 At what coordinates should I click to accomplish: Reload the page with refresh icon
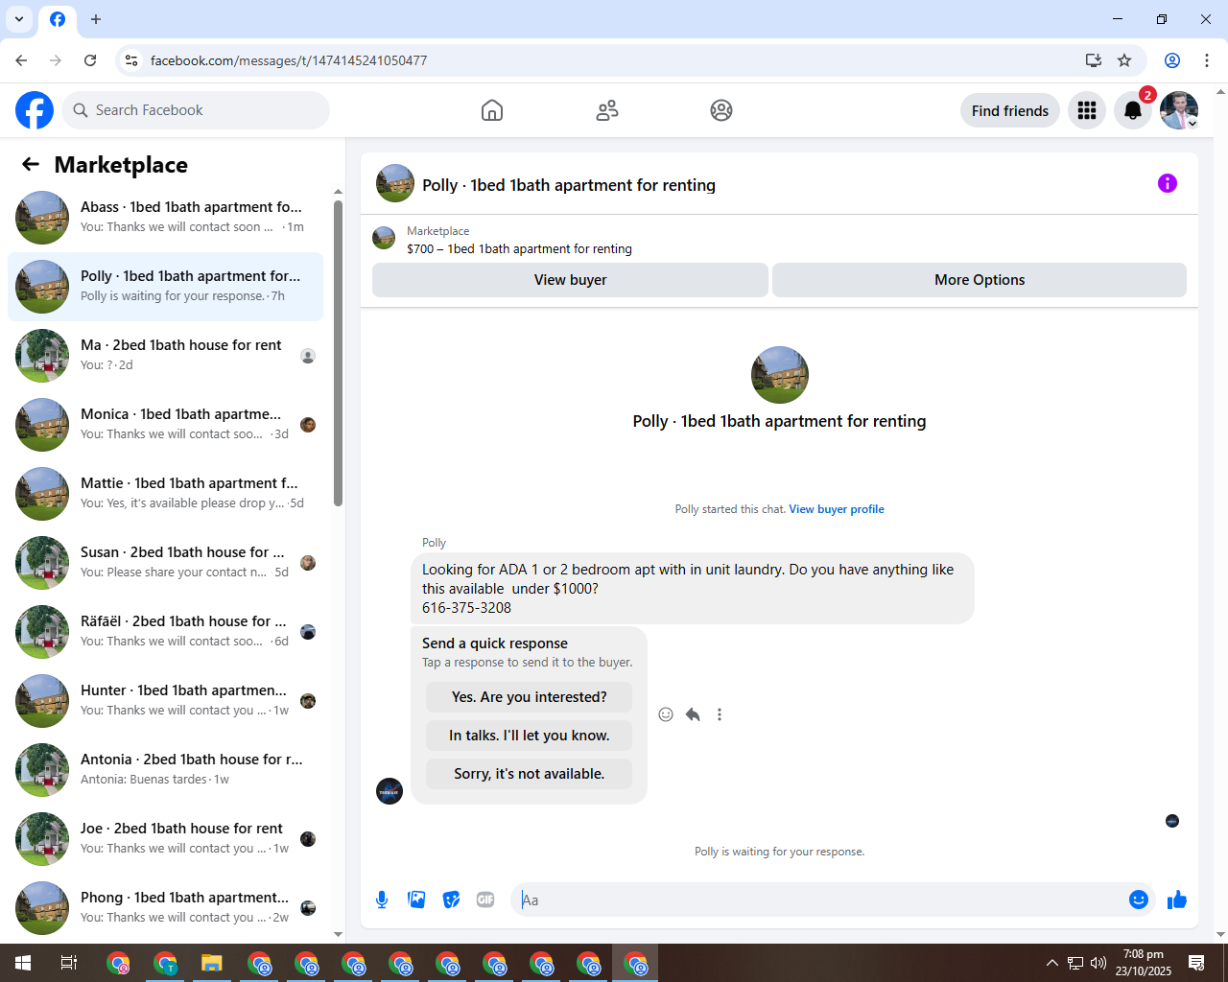pyautogui.click(x=90, y=60)
